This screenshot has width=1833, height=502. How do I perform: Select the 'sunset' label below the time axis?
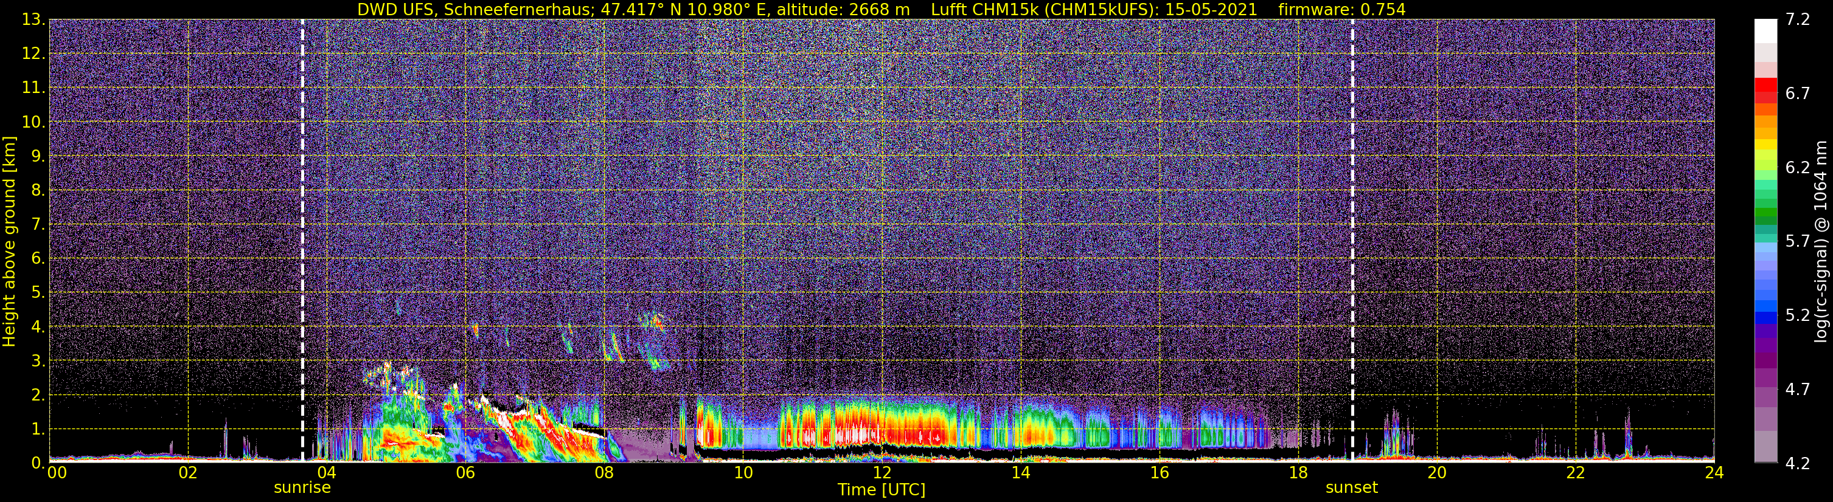(x=1351, y=488)
